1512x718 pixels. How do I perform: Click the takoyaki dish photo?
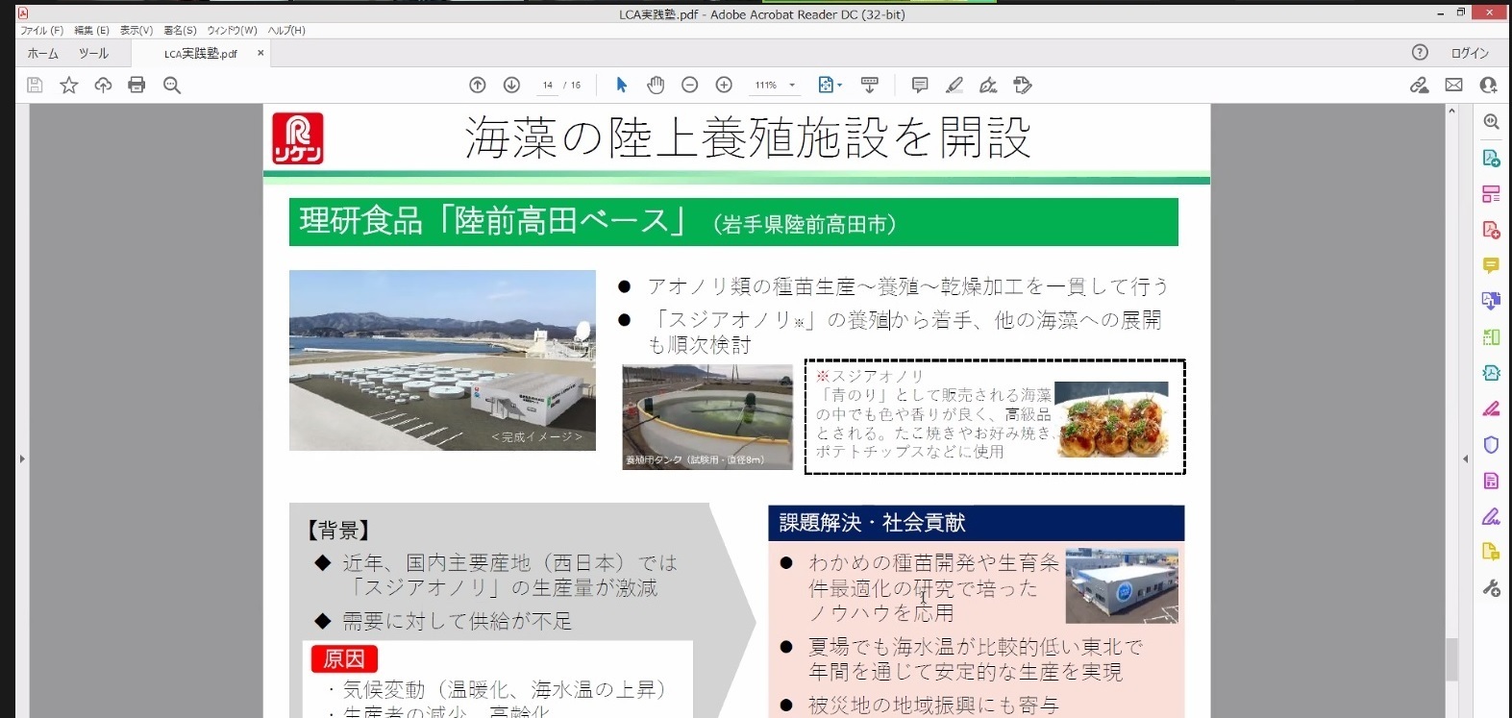pos(1111,419)
